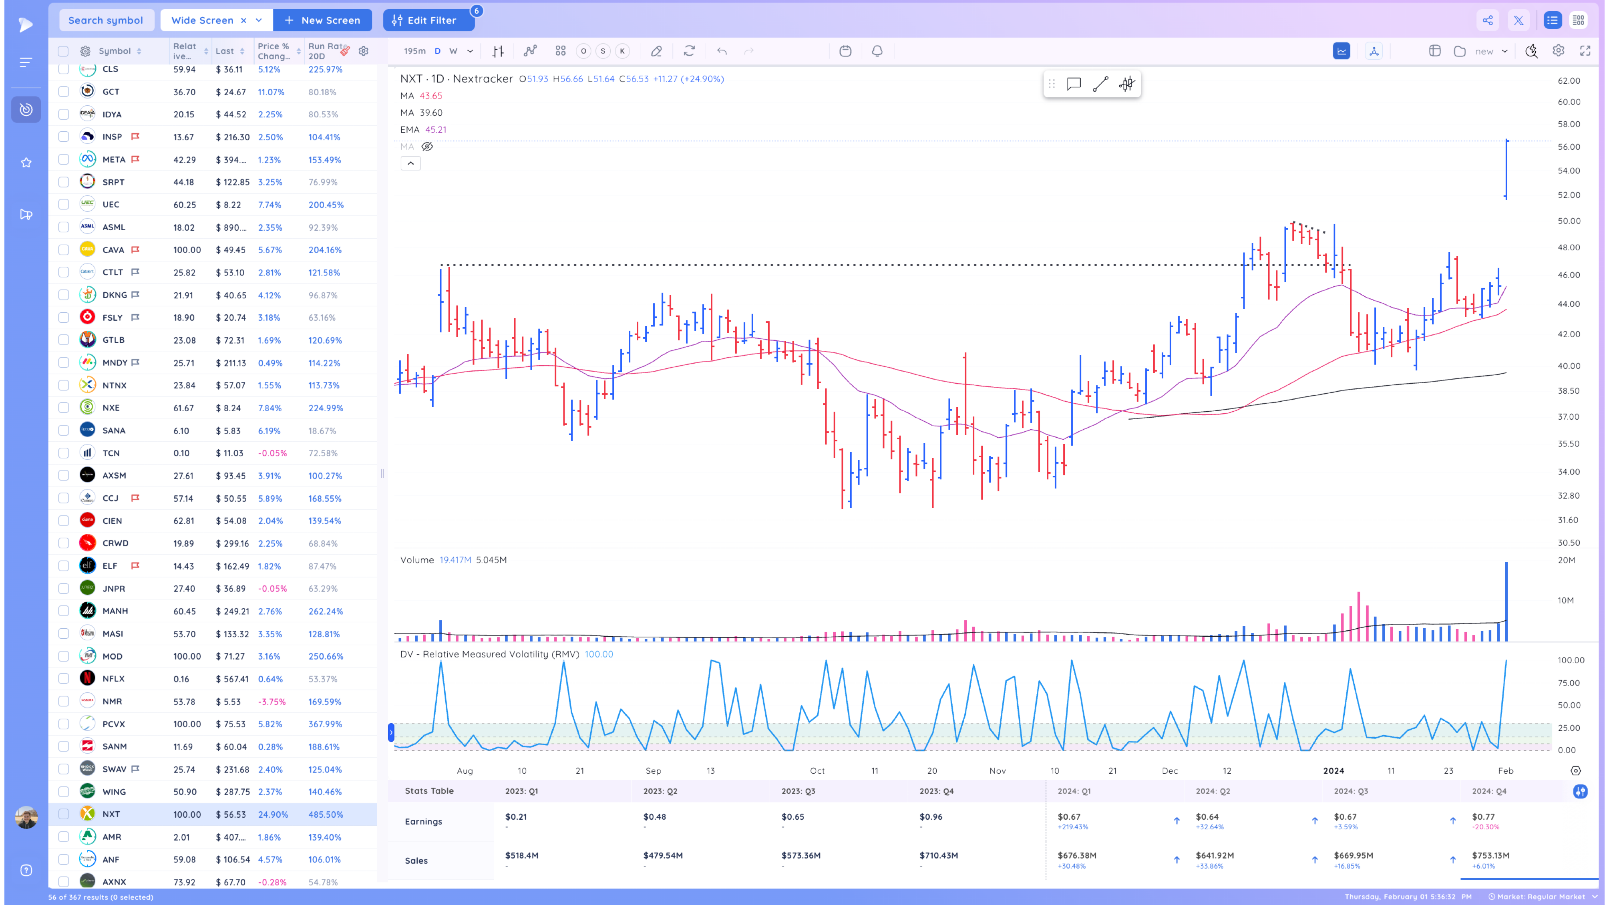Image resolution: width=1609 pixels, height=905 pixels.
Task: Check the NFLX row checkbox
Action: (63, 679)
